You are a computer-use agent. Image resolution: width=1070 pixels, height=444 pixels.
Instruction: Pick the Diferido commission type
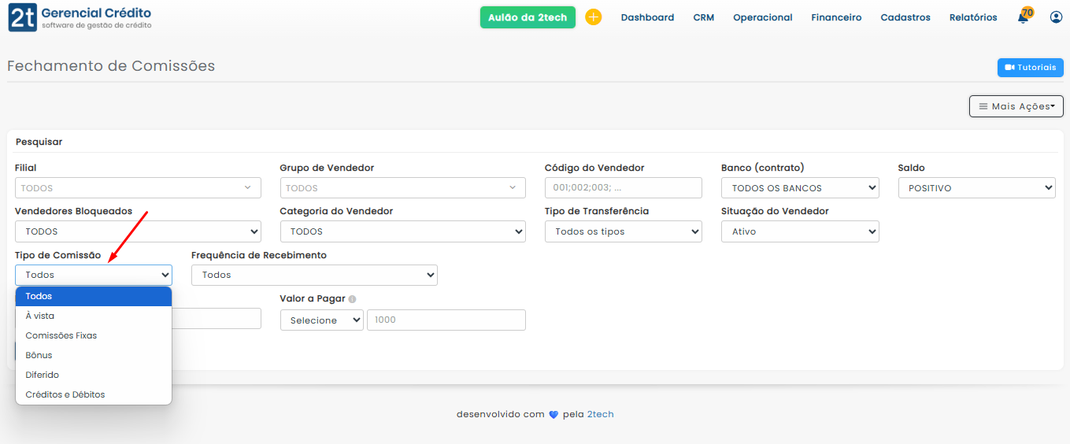tap(43, 375)
